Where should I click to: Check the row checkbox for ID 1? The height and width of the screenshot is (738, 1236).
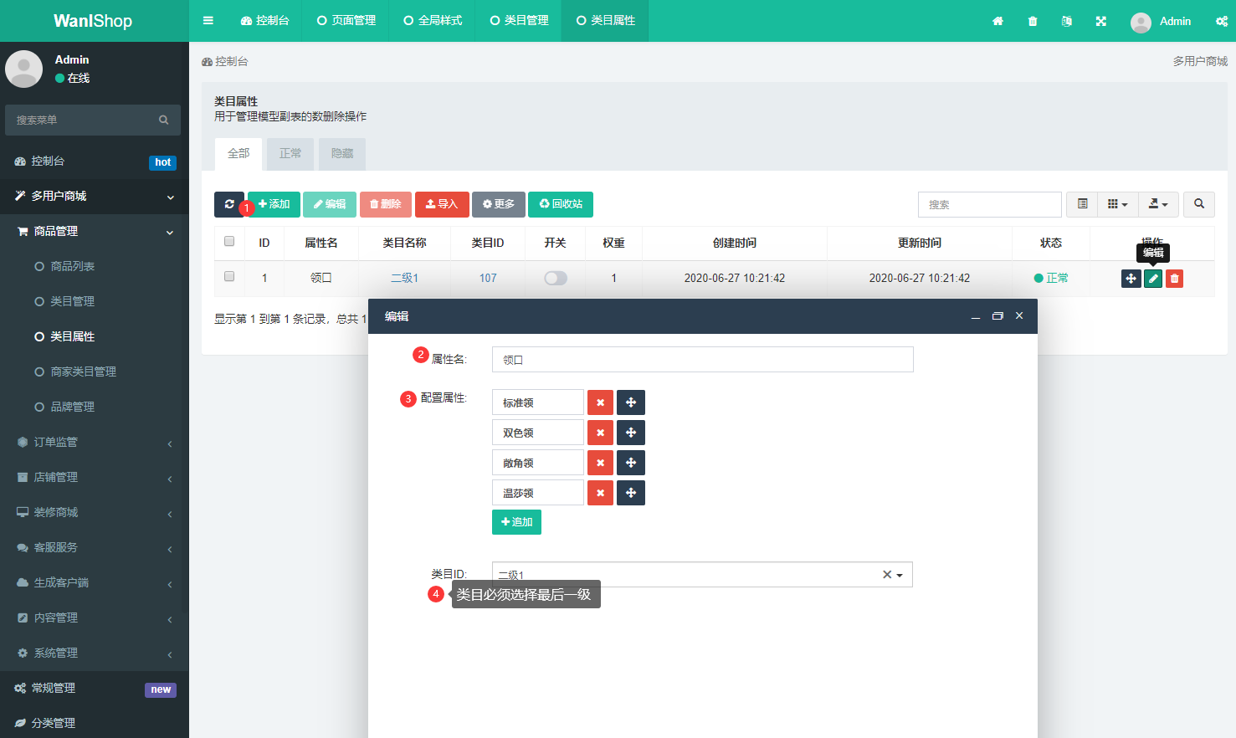(x=229, y=276)
